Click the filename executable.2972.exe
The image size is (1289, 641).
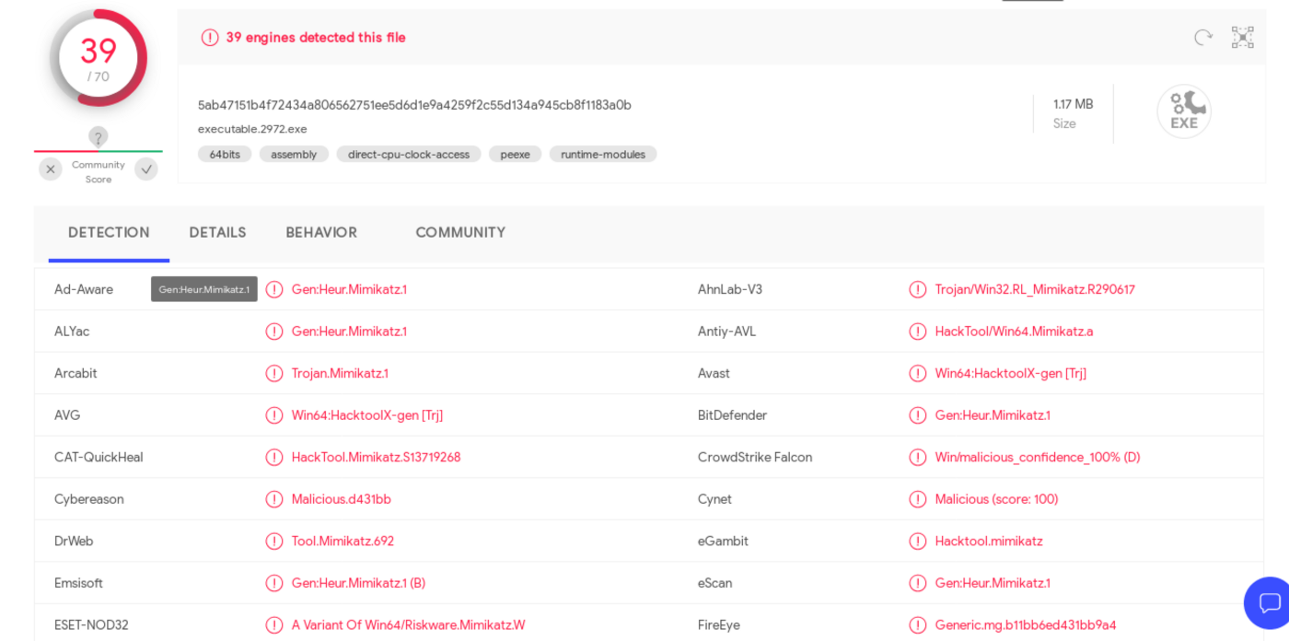coord(252,129)
